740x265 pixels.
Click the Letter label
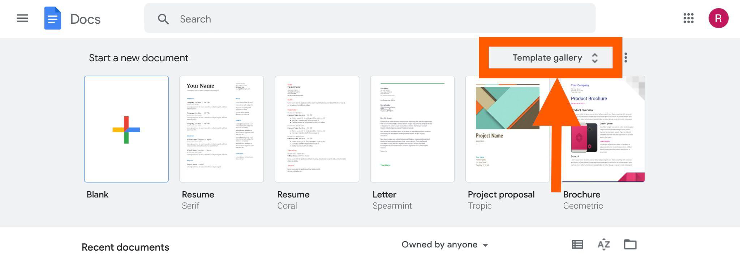[x=384, y=194]
